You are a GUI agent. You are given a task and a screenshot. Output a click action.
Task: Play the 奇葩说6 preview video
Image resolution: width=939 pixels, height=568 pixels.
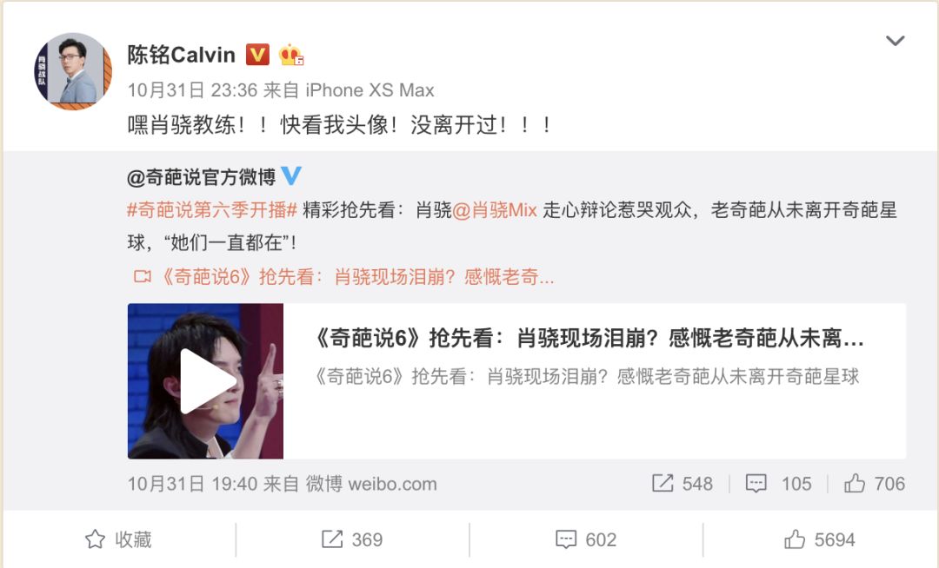click(x=205, y=381)
